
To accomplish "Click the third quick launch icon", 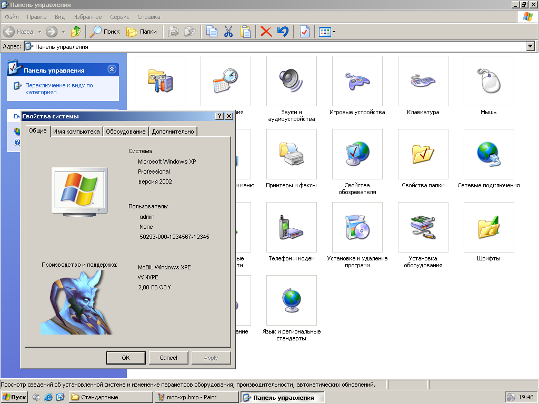I will tap(60, 397).
